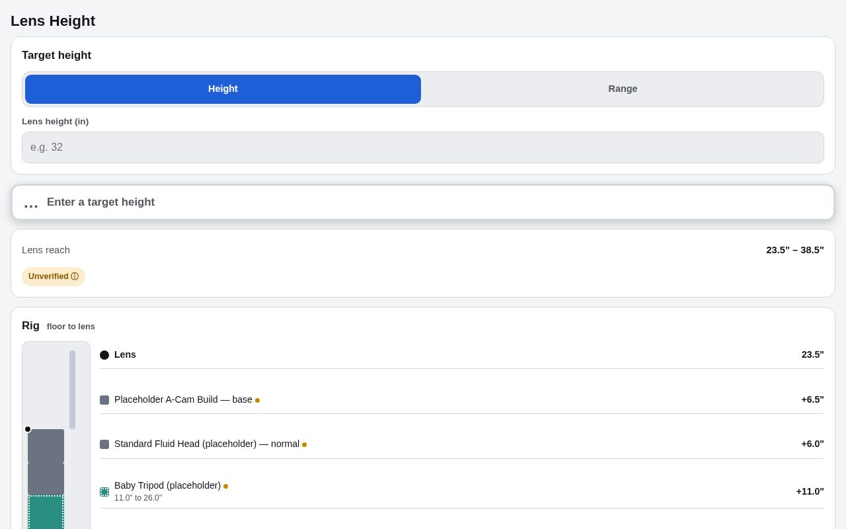Image resolution: width=846 pixels, height=529 pixels.
Task: Switch to Height mode
Action: tap(223, 89)
